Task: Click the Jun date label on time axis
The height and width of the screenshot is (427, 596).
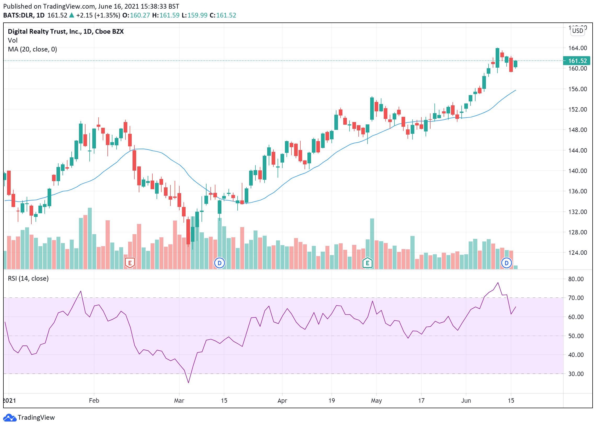Action: [466, 400]
